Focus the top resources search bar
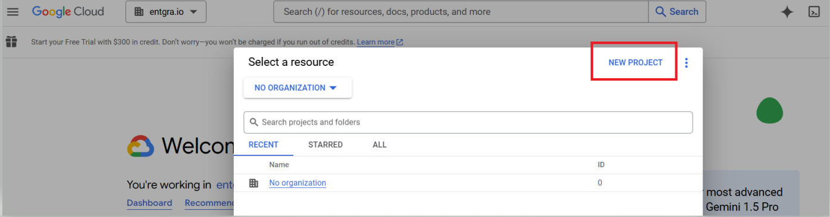830x217 pixels. pyautogui.click(x=461, y=12)
